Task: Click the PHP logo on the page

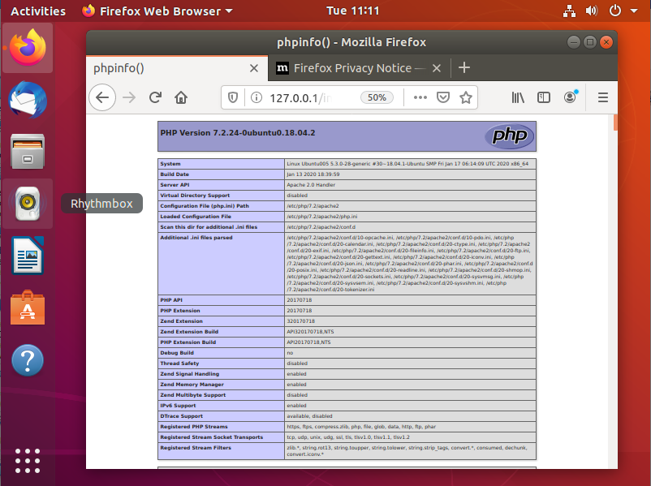Action: pos(510,136)
